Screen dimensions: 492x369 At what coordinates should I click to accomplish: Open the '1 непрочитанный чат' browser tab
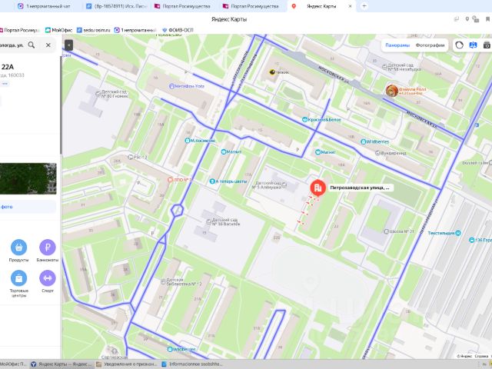[x=44, y=6]
